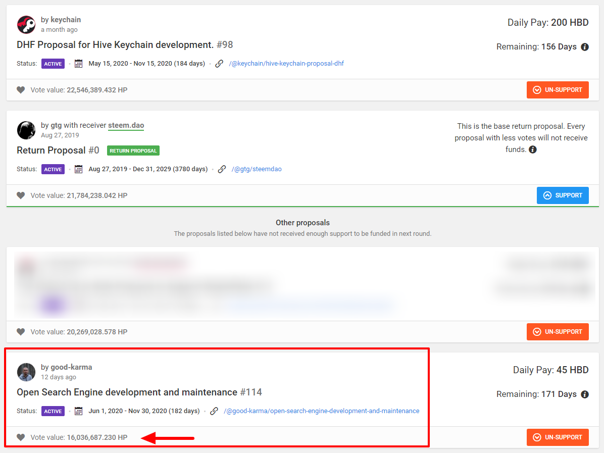Click link chain icon in keychain proposal
Screen dimensions: 604x453
click(x=219, y=64)
